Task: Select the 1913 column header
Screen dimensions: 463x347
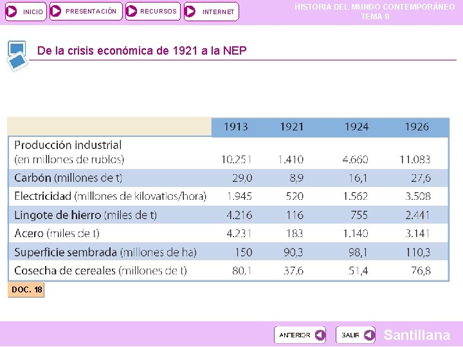Action: point(235,127)
